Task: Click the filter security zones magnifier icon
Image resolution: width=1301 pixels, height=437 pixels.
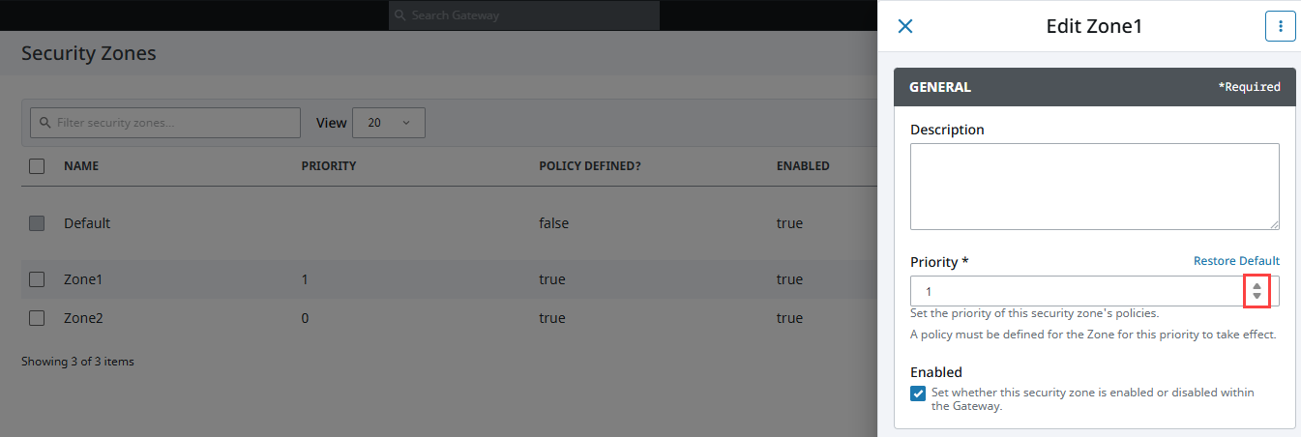Action: click(x=44, y=123)
